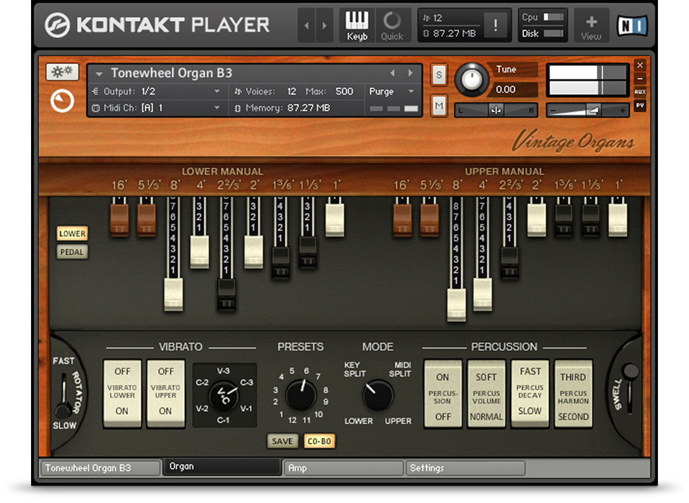Image resolution: width=689 pixels, height=503 pixels.
Task: Click Lower Manual 8' drawbar
Action: (x=174, y=294)
